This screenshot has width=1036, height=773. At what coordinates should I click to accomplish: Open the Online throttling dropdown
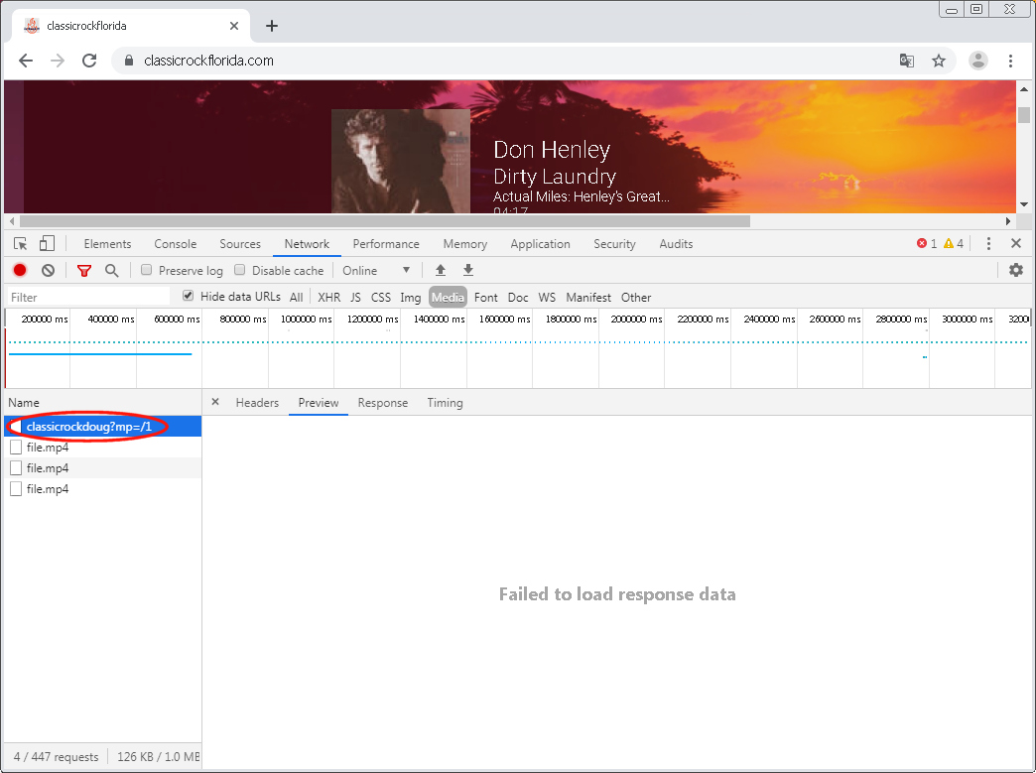click(x=376, y=270)
